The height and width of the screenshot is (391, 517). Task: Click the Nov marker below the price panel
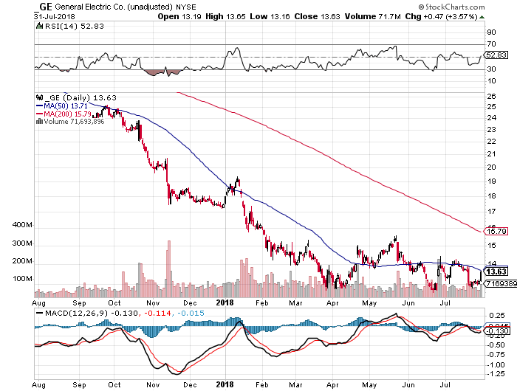[153, 302]
